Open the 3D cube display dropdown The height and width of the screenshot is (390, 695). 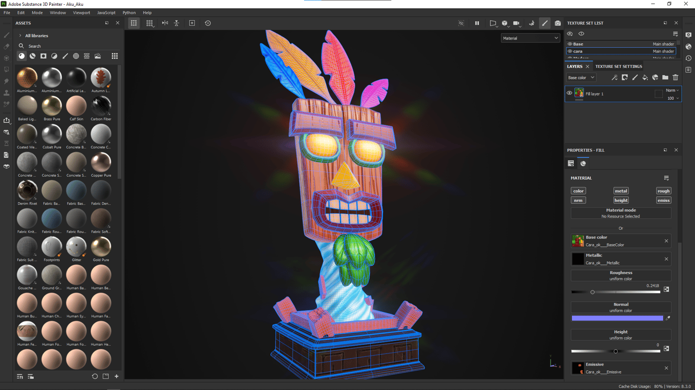505,23
